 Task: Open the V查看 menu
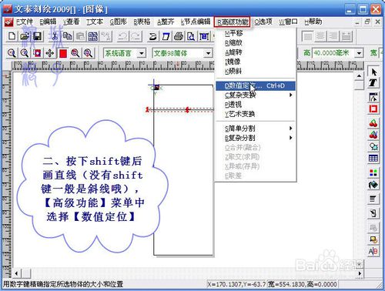[x=72, y=22]
